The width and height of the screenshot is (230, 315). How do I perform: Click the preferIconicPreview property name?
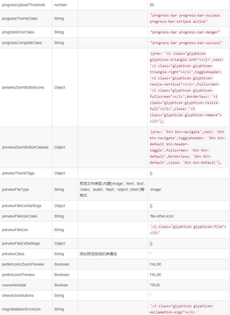tap(18, 275)
